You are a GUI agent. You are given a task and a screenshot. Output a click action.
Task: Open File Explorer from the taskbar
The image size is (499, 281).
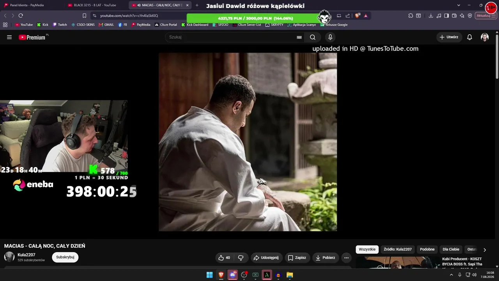coord(290,275)
